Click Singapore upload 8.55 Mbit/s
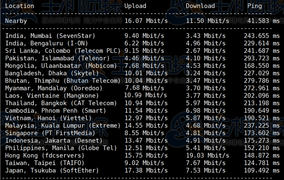 (x=144, y=133)
